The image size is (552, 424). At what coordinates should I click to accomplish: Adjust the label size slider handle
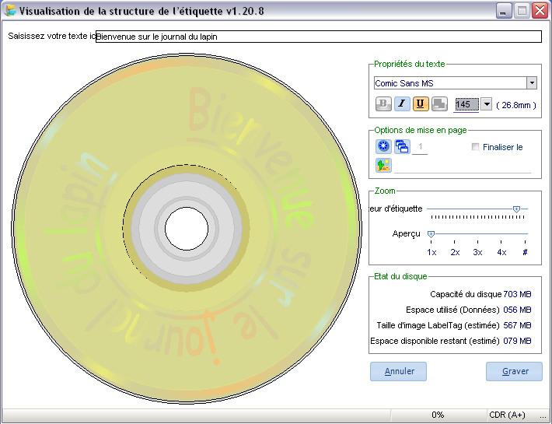click(516, 209)
